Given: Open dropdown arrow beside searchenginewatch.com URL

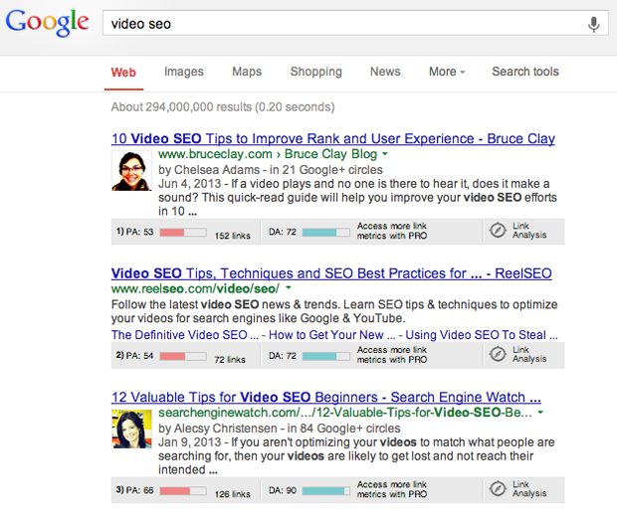Looking at the screenshot, I should [540, 412].
